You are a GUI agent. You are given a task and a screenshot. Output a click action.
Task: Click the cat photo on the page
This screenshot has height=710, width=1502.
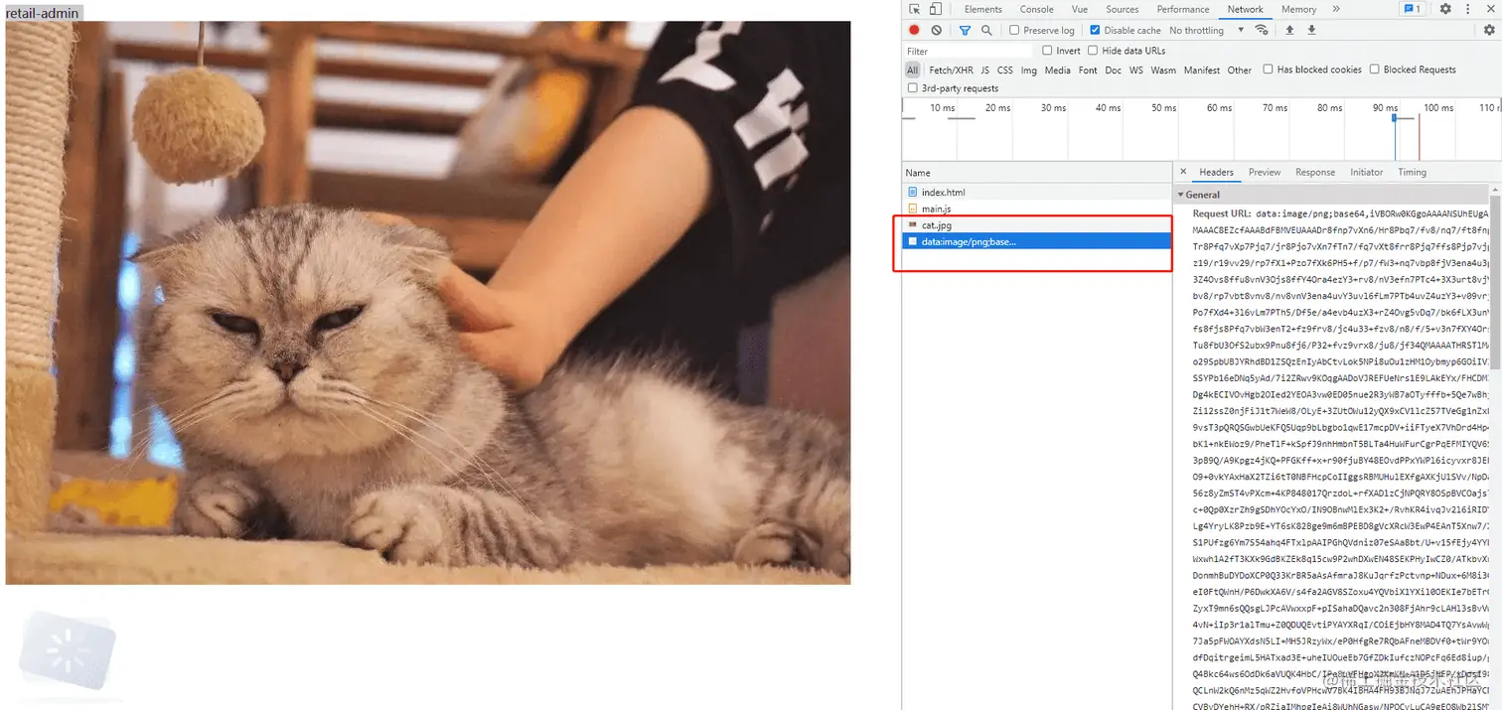(x=428, y=303)
